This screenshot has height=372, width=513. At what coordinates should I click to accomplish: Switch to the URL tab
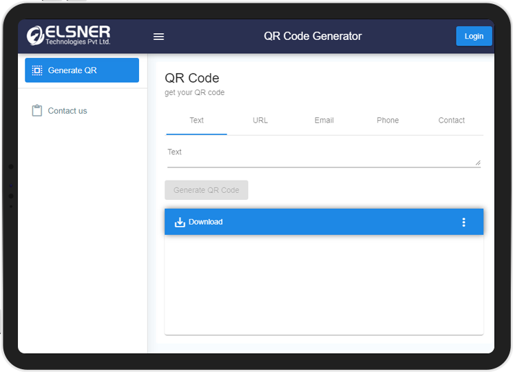tap(260, 120)
